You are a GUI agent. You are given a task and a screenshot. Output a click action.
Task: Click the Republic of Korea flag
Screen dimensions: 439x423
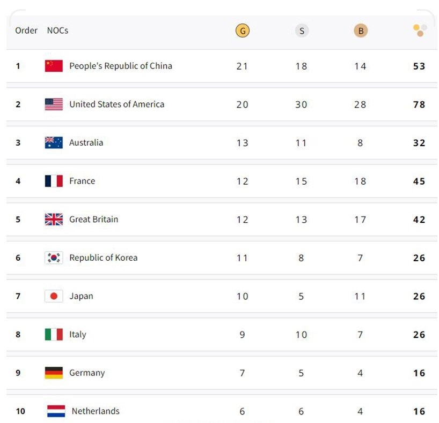54,258
